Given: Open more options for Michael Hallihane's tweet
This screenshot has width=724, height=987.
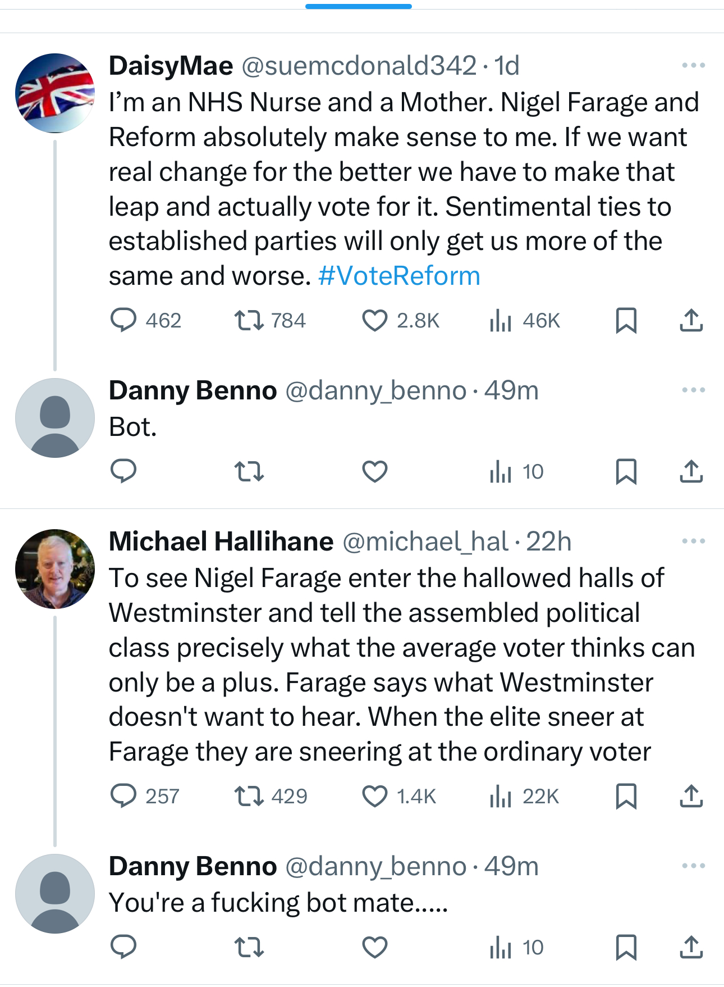Looking at the screenshot, I should [x=693, y=541].
